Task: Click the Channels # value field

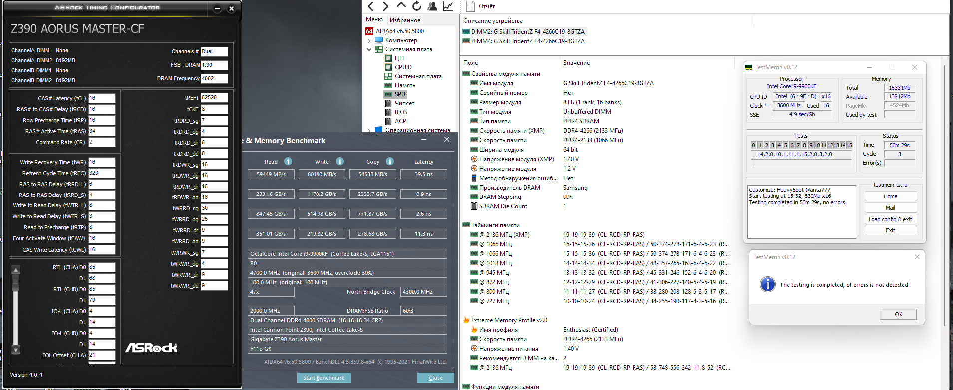Action: [214, 51]
